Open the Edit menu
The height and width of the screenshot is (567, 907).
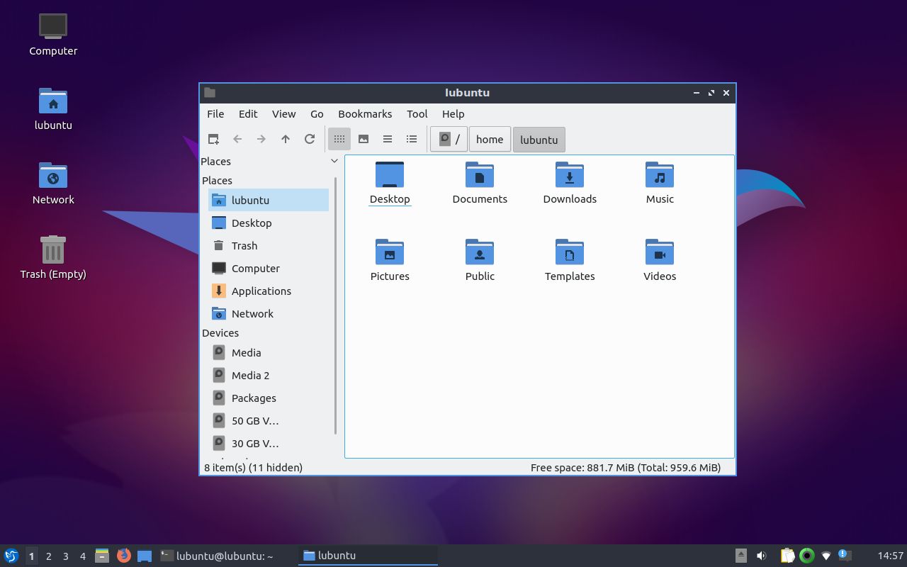point(248,113)
